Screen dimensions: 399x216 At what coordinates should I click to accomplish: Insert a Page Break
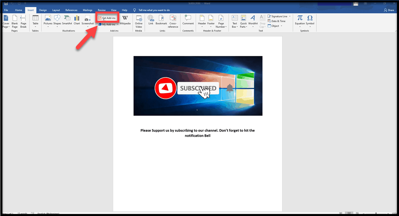[x=24, y=22]
